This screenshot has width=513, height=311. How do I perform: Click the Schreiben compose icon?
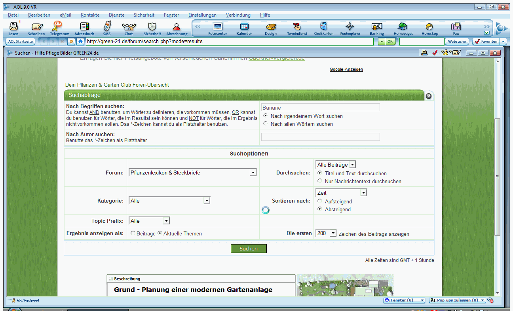click(36, 27)
